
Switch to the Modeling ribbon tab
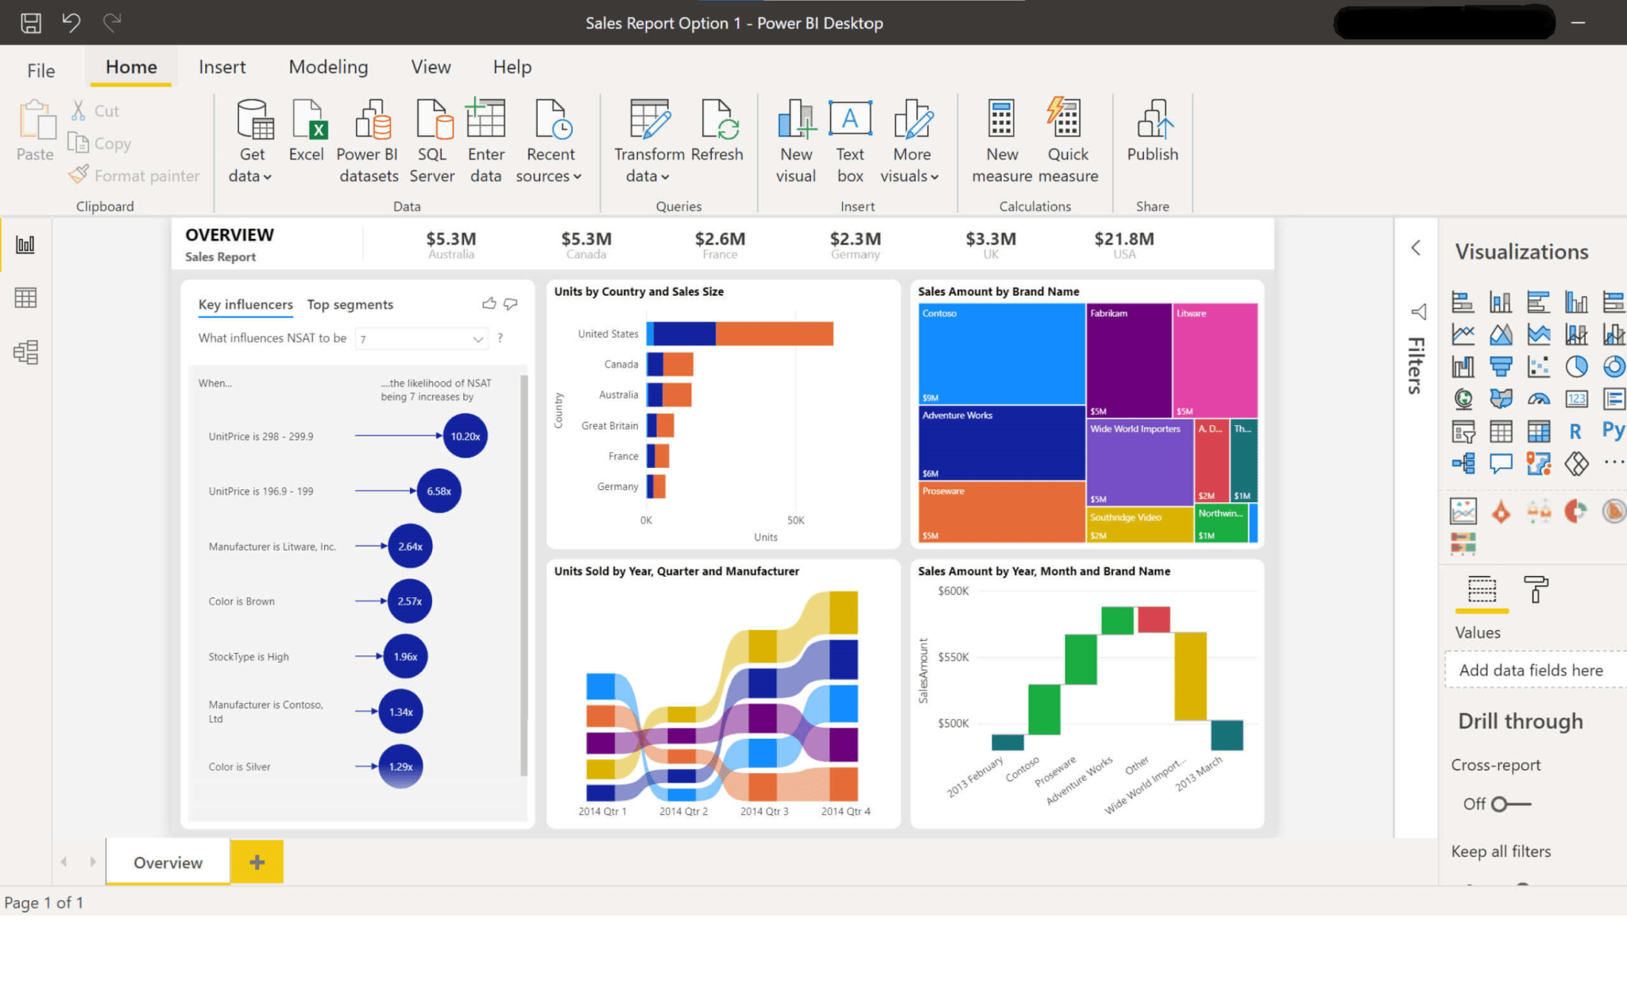pos(328,68)
